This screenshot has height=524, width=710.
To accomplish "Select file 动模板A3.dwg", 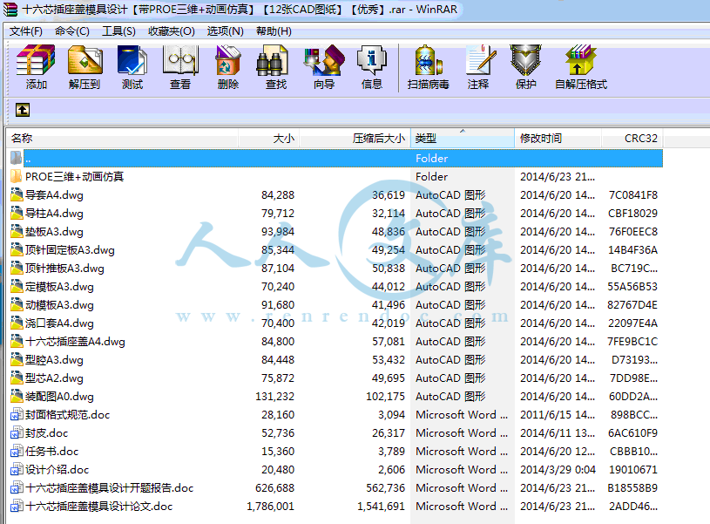I will pos(59,304).
